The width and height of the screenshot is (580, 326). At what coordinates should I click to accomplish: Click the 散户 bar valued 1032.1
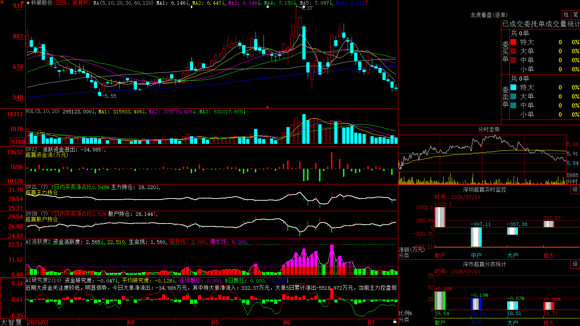tap(440, 217)
